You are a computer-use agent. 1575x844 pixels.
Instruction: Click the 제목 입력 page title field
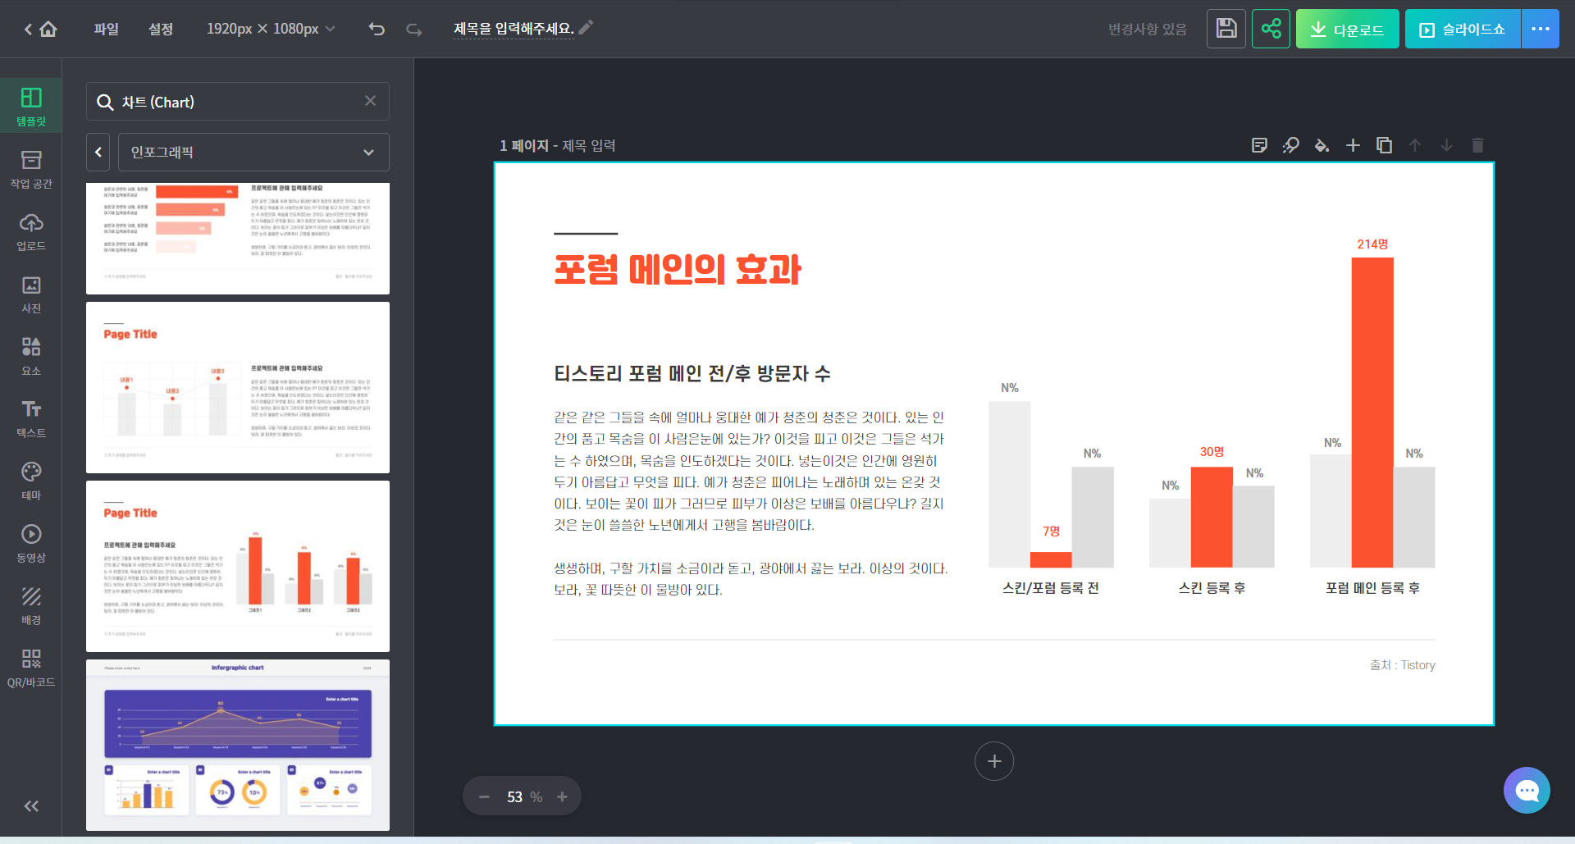click(x=589, y=145)
